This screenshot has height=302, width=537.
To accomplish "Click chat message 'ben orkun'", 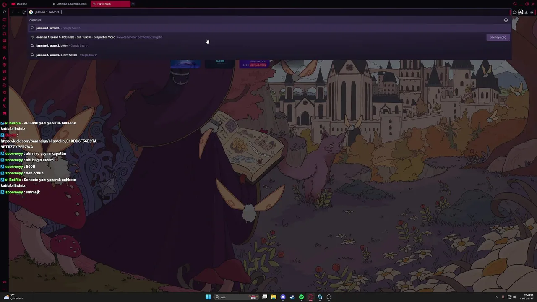I will pyautogui.click(x=34, y=173).
